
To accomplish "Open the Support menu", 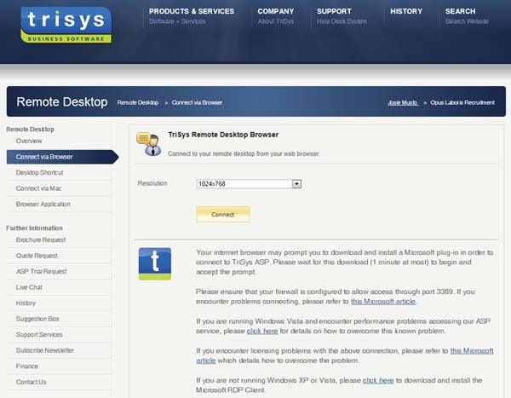I will click(334, 11).
